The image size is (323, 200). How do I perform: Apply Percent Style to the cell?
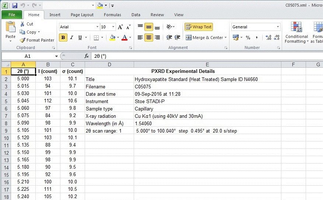pos(248,38)
